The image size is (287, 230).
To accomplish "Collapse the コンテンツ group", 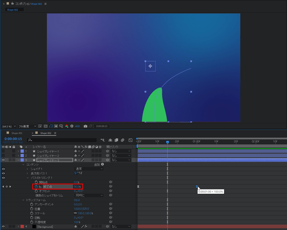I will pyautogui.click(x=23, y=164).
